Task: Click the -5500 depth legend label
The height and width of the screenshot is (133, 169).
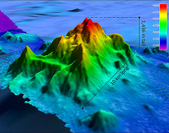Action: (x=154, y=45)
